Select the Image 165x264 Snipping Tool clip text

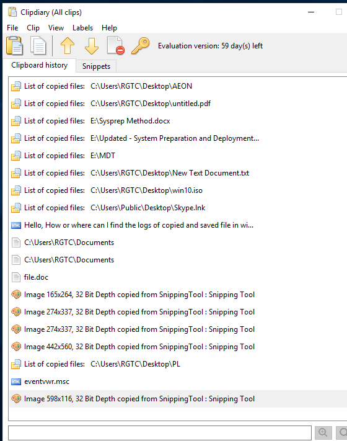139,295
